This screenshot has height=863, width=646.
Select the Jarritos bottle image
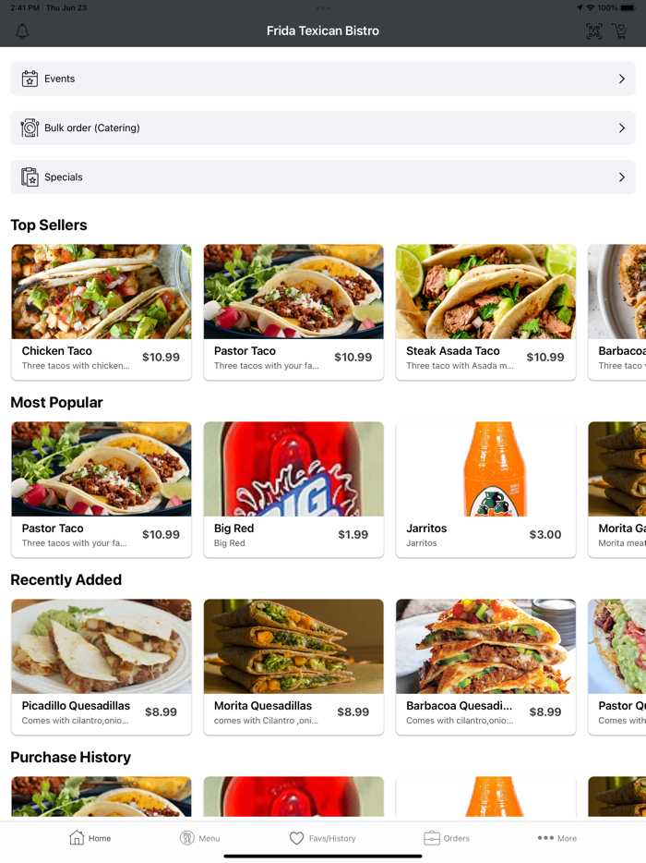[x=485, y=469]
